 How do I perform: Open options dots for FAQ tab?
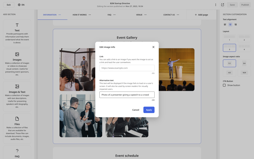point(114,15)
